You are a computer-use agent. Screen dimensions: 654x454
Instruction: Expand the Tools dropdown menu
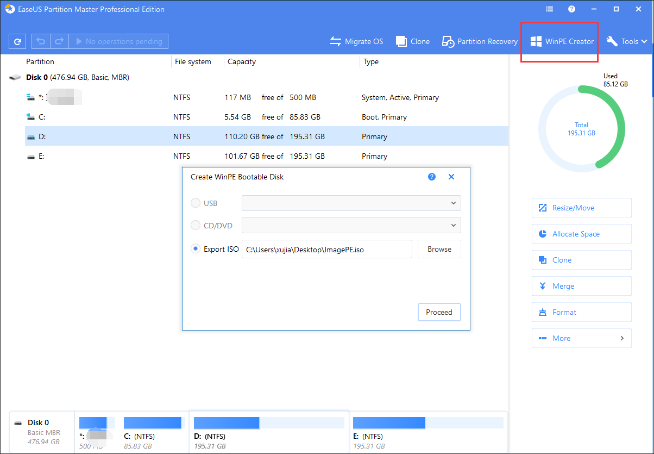pyautogui.click(x=627, y=41)
